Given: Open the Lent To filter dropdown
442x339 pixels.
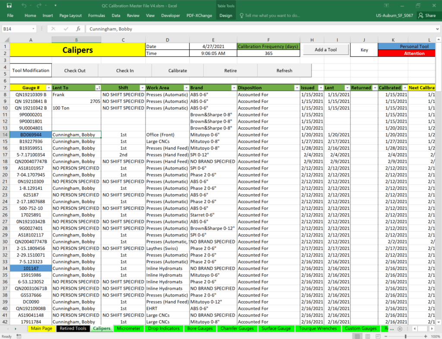Looking at the screenshot, I should pos(98,88).
